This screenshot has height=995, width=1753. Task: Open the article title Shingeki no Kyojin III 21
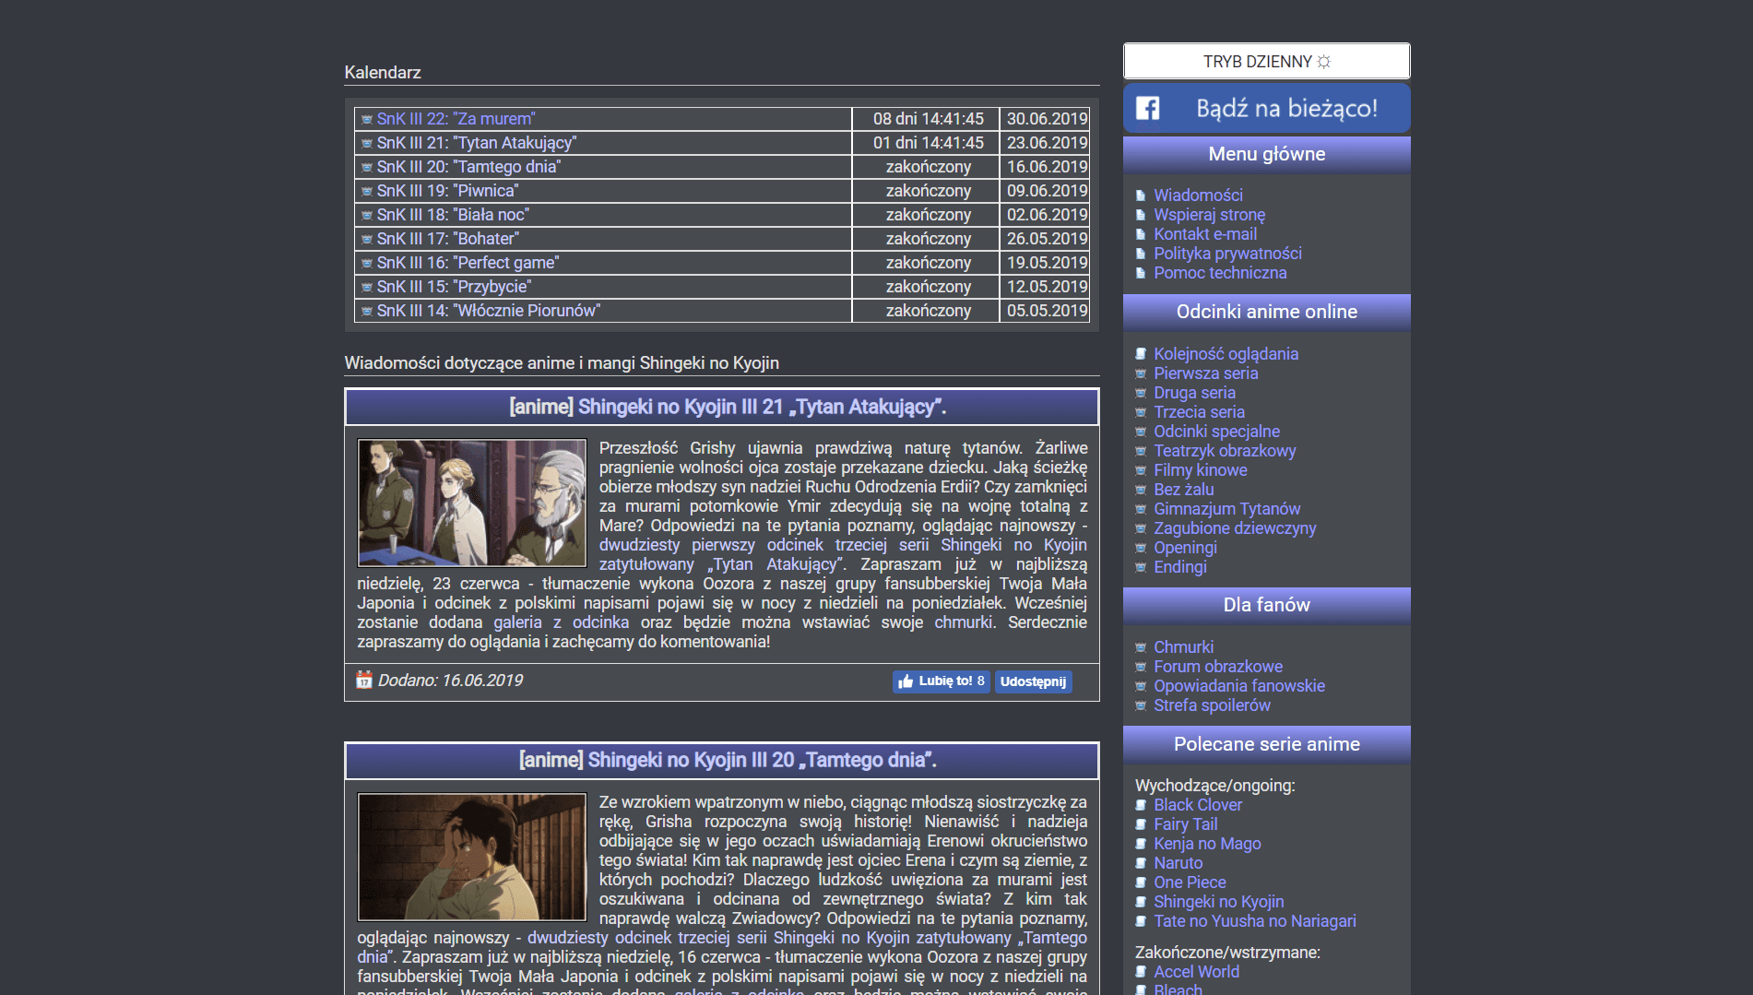tap(762, 407)
